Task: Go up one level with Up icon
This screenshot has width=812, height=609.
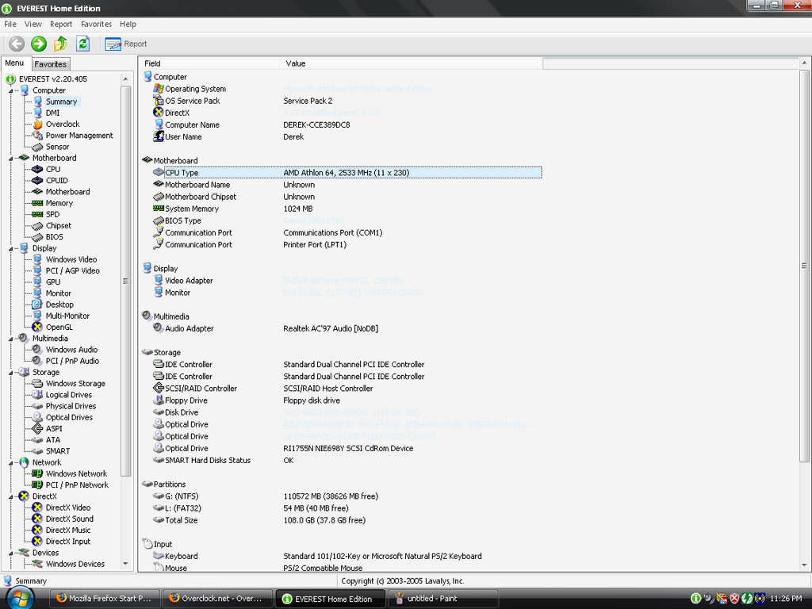Action: [x=60, y=44]
